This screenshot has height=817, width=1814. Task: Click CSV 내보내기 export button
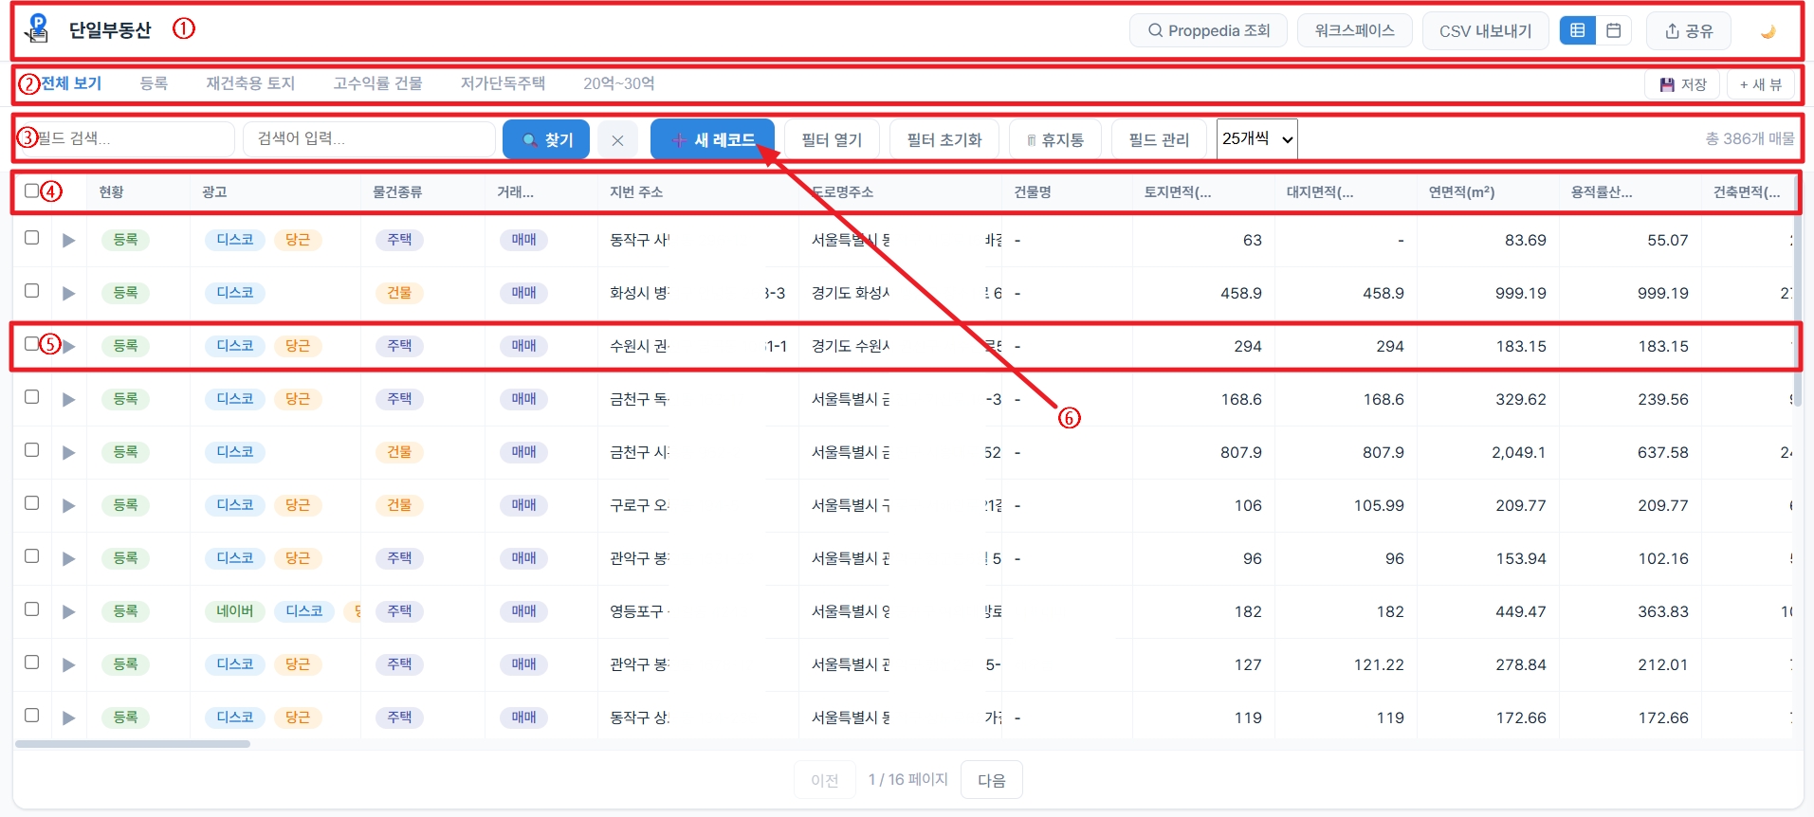1485,30
